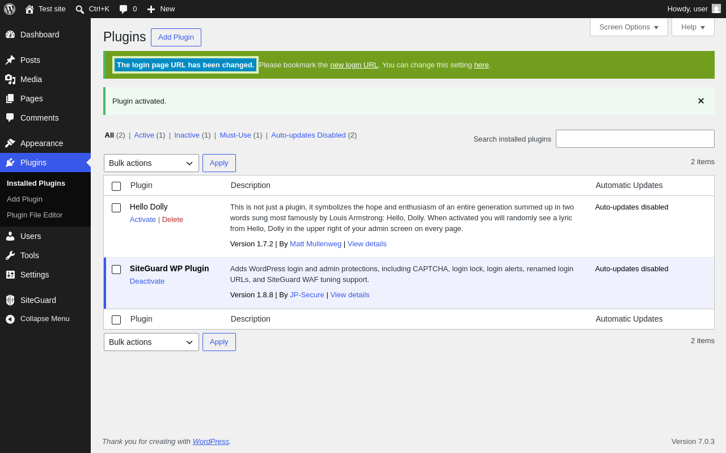Open the Pages menu item

(45, 99)
